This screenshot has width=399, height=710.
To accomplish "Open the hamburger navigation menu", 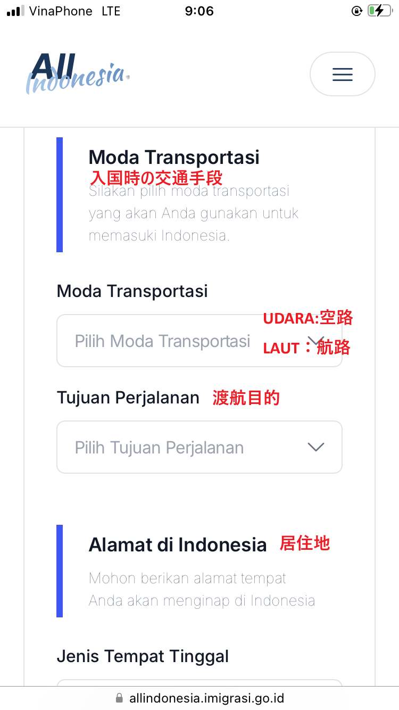I will pyautogui.click(x=342, y=74).
